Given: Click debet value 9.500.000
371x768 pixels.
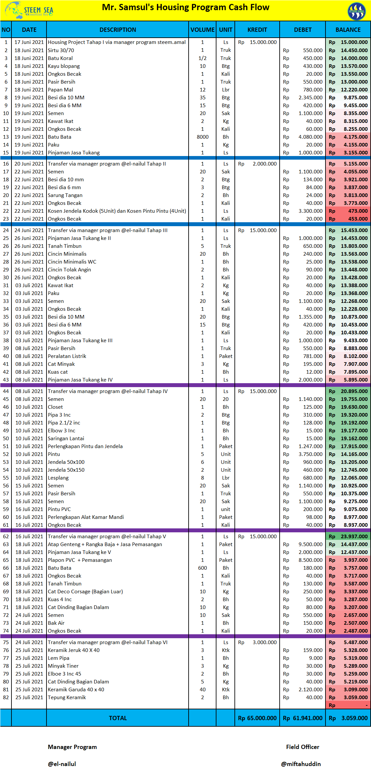Looking at the screenshot, I should click(x=310, y=544).
